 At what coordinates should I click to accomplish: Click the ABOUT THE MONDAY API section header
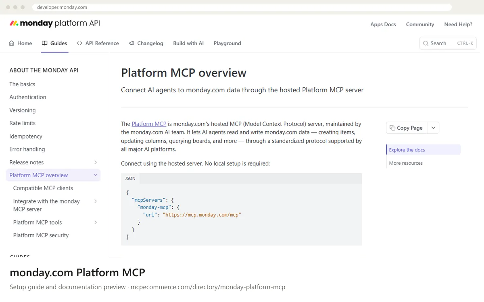[x=44, y=70]
